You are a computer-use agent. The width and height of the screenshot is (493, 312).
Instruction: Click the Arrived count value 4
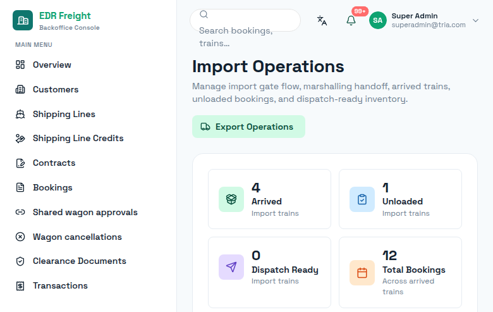(256, 187)
